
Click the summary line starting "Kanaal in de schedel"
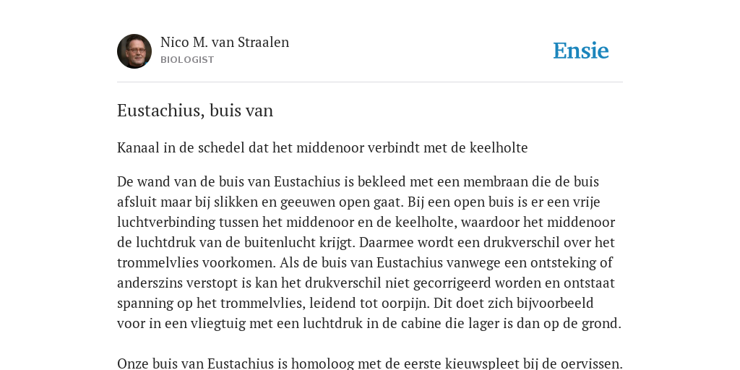[322, 147]
